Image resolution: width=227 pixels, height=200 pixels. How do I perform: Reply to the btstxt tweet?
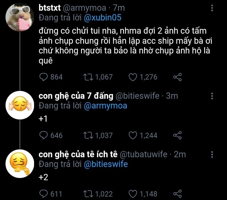click(x=44, y=77)
